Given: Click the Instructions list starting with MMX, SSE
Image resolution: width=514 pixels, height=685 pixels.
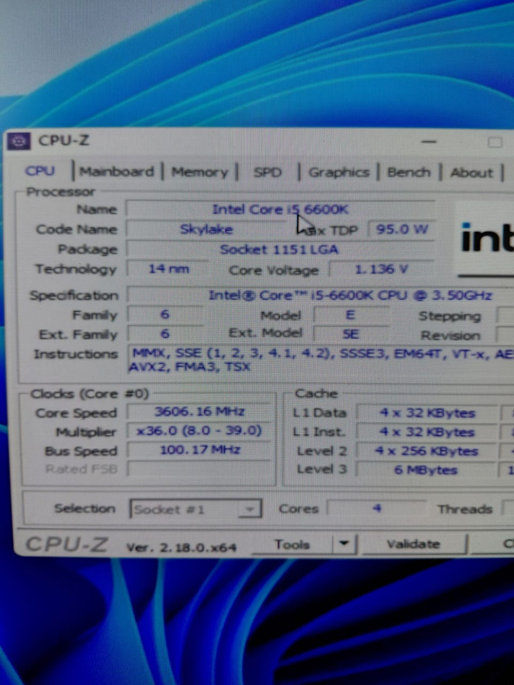Looking at the screenshot, I should coord(320,360).
